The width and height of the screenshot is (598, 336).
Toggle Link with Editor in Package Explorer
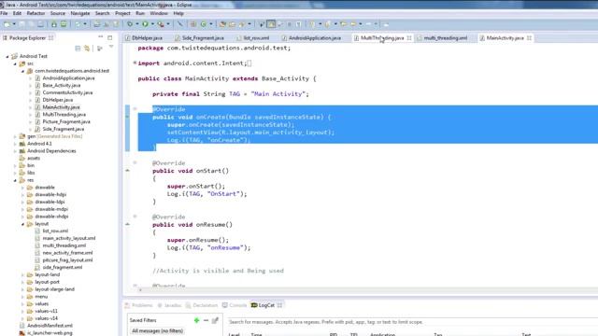[87, 49]
